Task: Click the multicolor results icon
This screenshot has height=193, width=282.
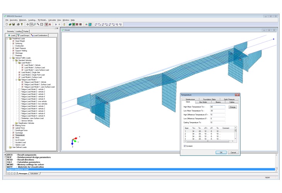Action: 86,24
